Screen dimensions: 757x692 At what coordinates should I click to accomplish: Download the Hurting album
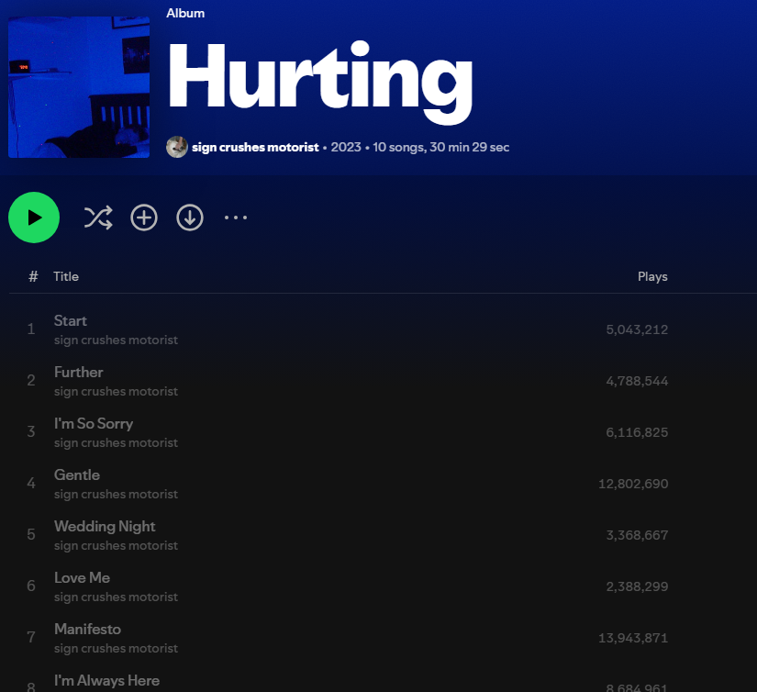190,218
